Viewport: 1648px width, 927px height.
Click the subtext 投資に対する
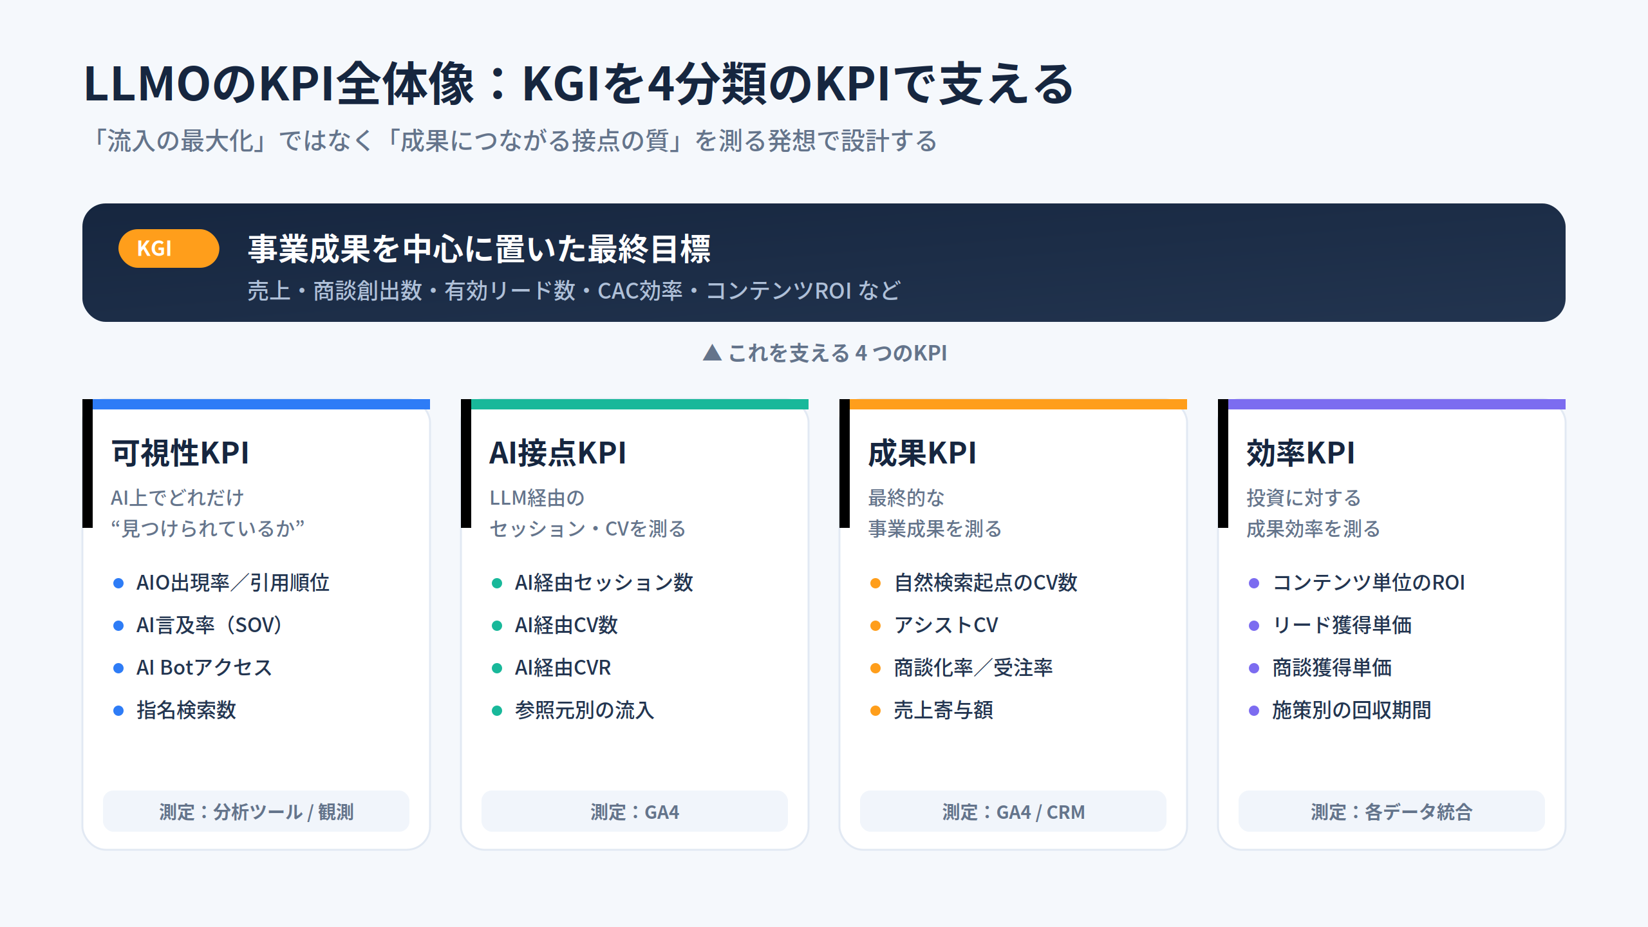[x=1304, y=498]
